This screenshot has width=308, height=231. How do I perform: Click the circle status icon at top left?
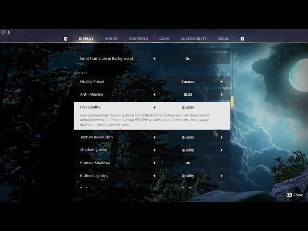click(x=3, y=32)
